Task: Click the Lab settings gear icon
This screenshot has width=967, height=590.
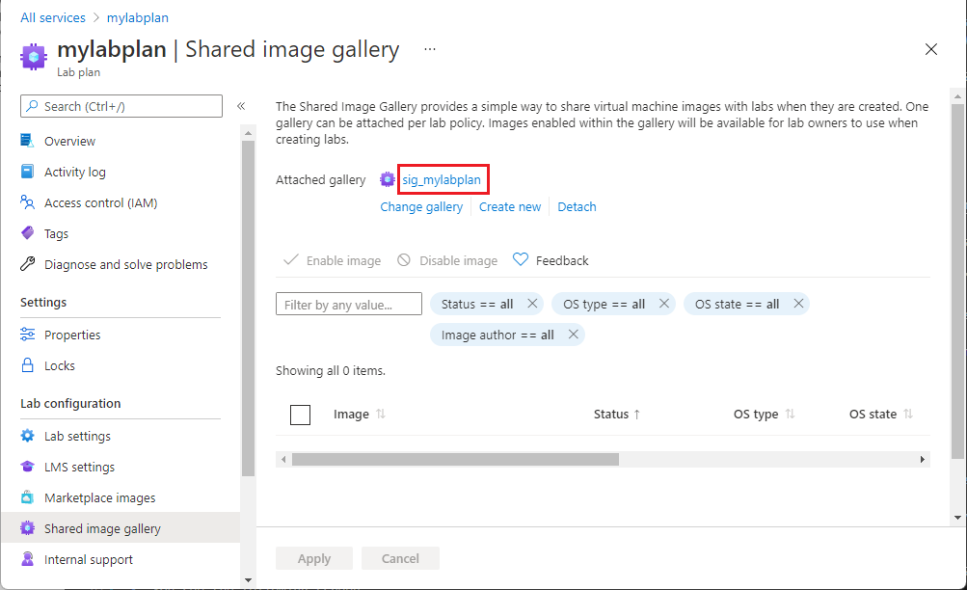Action: 27,435
